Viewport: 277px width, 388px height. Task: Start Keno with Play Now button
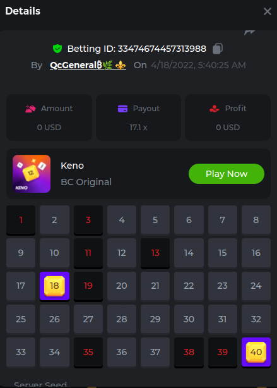(227, 174)
